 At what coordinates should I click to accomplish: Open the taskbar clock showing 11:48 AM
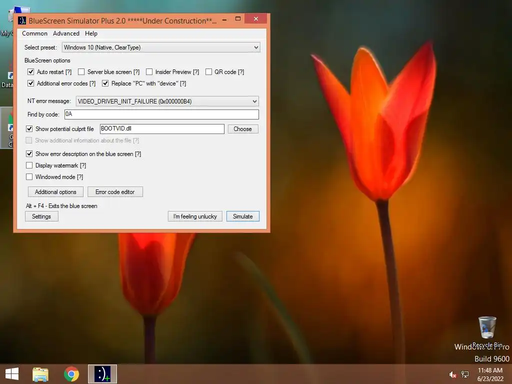tap(490, 374)
